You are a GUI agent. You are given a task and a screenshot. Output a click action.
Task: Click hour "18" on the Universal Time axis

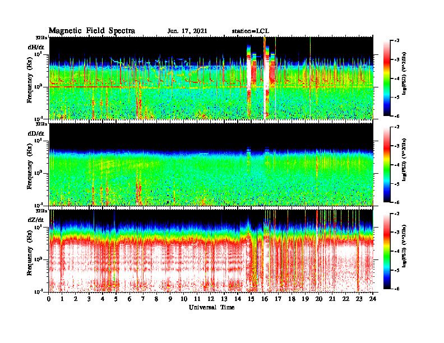(292, 299)
